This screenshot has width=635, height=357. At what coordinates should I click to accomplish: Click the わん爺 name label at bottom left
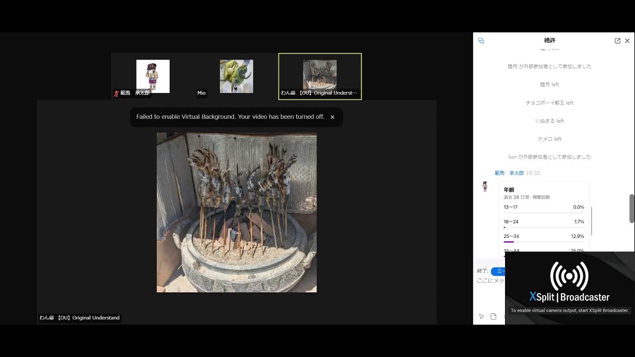[x=79, y=318]
